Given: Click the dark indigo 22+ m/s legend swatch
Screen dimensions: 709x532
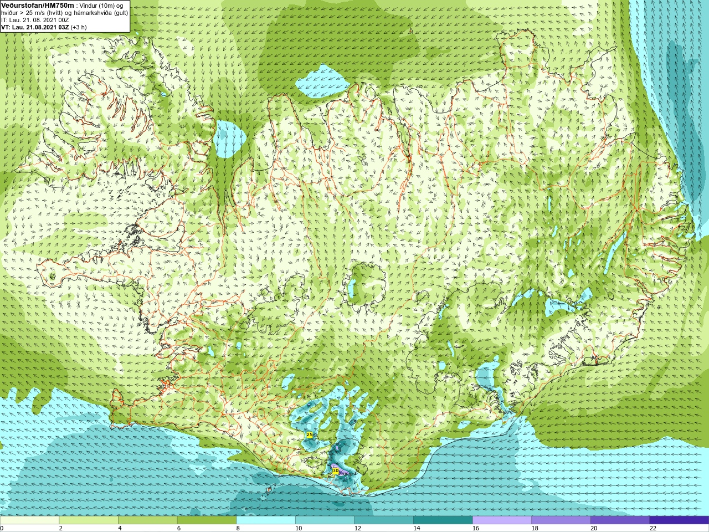Looking at the screenshot, I should pyautogui.click(x=679, y=520).
